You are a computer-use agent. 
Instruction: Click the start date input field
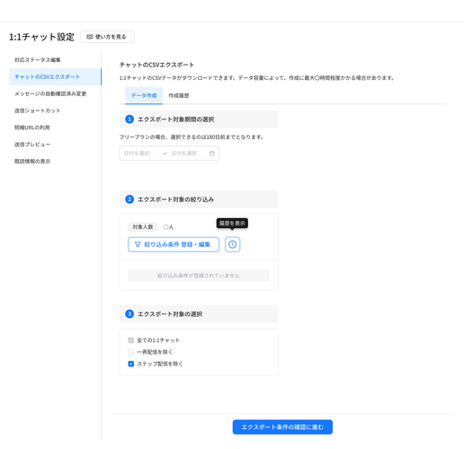point(140,154)
